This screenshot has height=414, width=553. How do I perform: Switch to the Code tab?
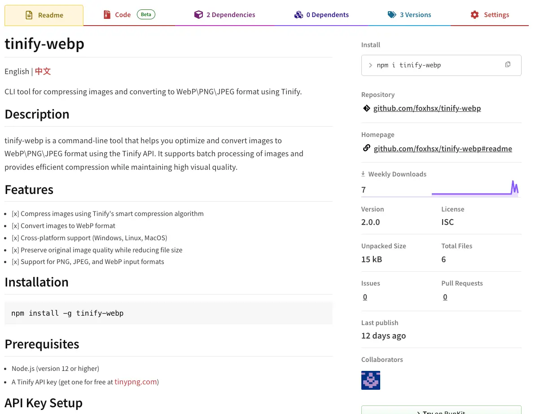point(129,15)
